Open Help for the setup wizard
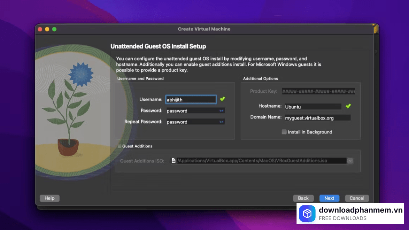 [x=49, y=198]
